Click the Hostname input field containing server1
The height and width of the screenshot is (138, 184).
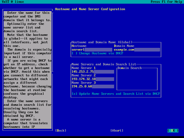click(x=92, y=50)
